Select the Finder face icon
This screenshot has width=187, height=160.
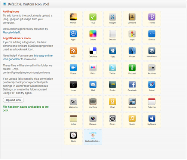click(132, 51)
